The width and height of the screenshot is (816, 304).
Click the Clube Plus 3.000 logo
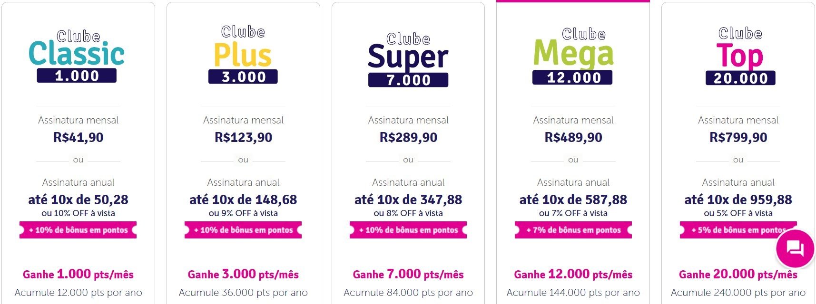(x=243, y=55)
